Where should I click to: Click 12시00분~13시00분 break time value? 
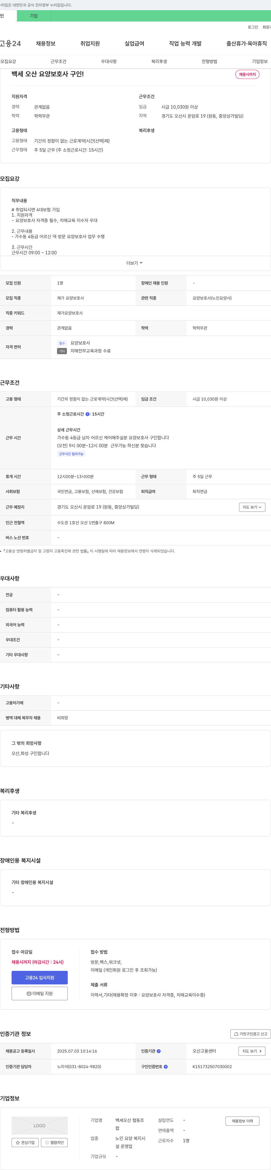(x=75, y=476)
